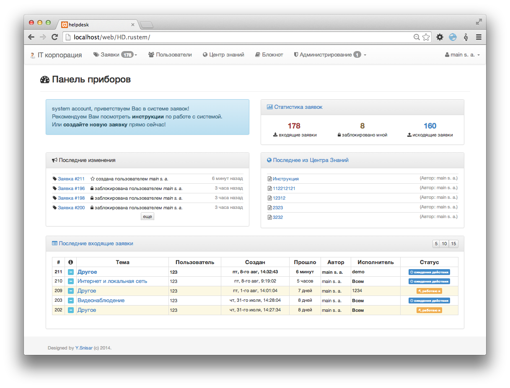Show 15 tickets with the 15 button
Image resolution: width=510 pixels, height=388 pixels.
(453, 244)
